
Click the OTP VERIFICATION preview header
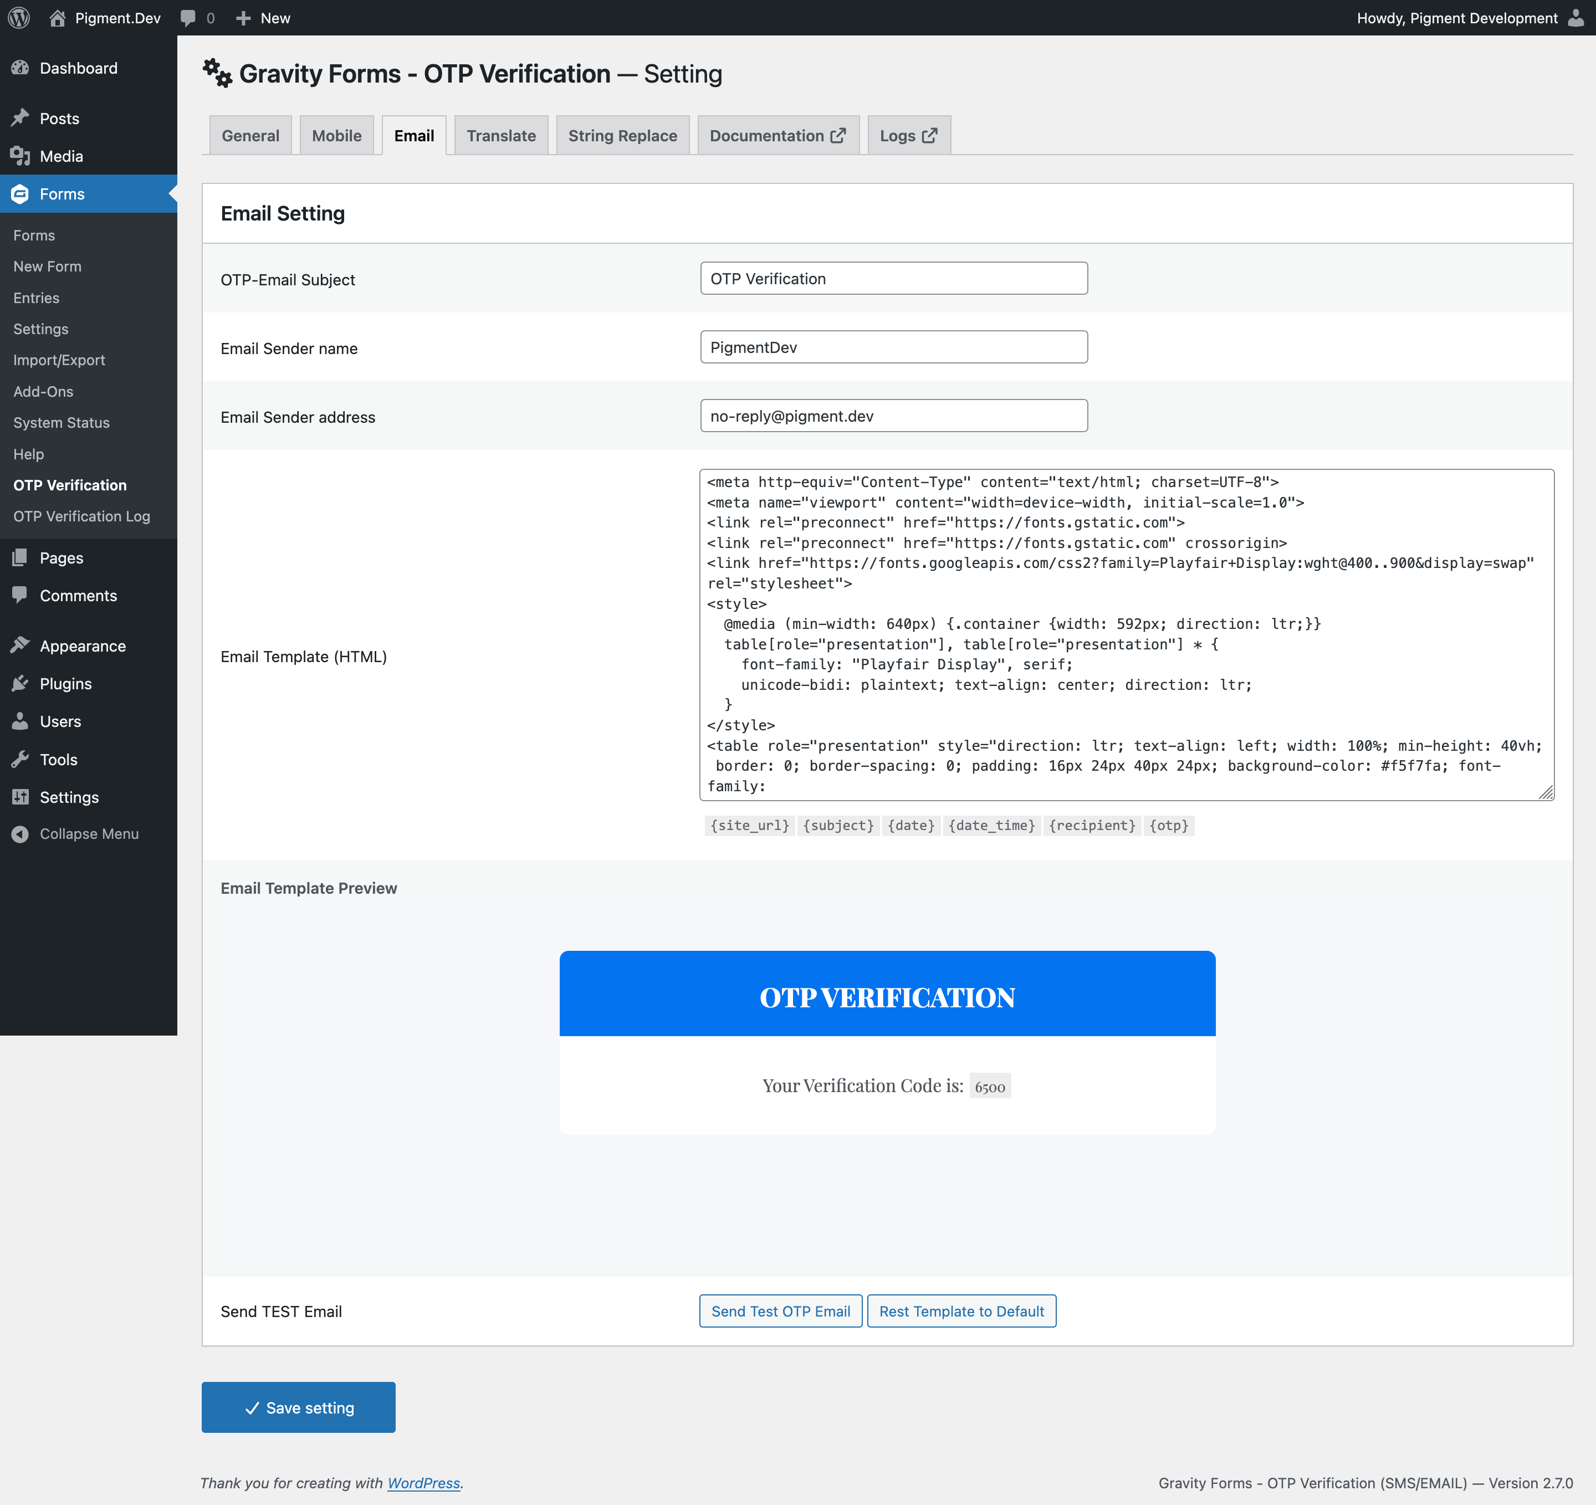click(x=887, y=994)
